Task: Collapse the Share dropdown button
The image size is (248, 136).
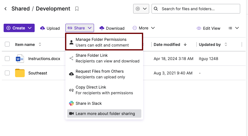Action: 80,28
